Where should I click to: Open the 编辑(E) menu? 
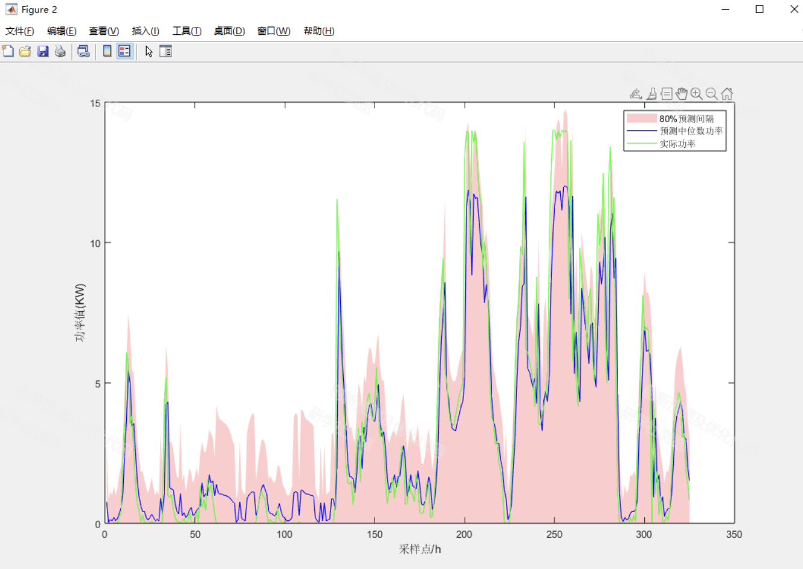point(62,31)
